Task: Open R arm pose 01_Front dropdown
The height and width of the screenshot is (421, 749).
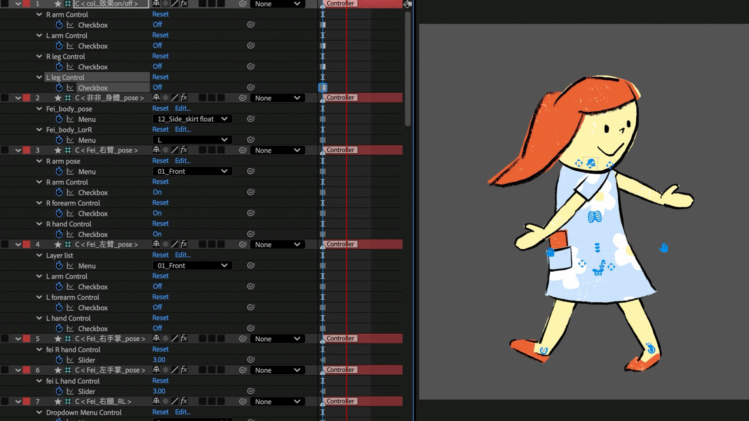Action: pyautogui.click(x=192, y=172)
